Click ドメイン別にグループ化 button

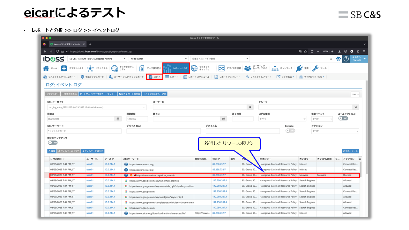[x=155, y=94]
